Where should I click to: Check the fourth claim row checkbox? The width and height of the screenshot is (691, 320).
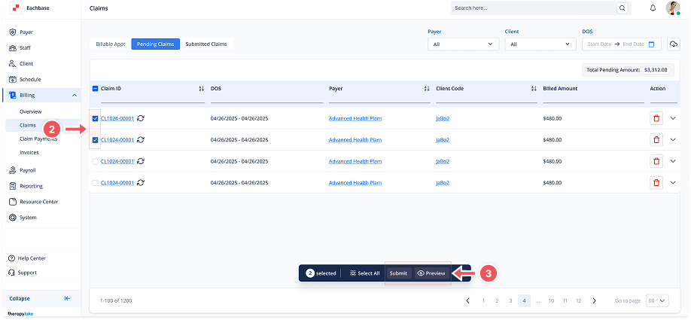(95, 182)
